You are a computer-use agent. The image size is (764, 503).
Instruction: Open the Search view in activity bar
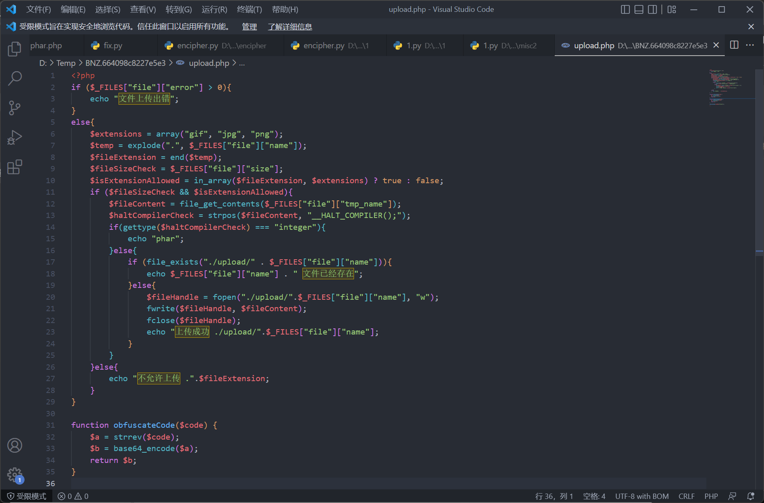coord(15,78)
